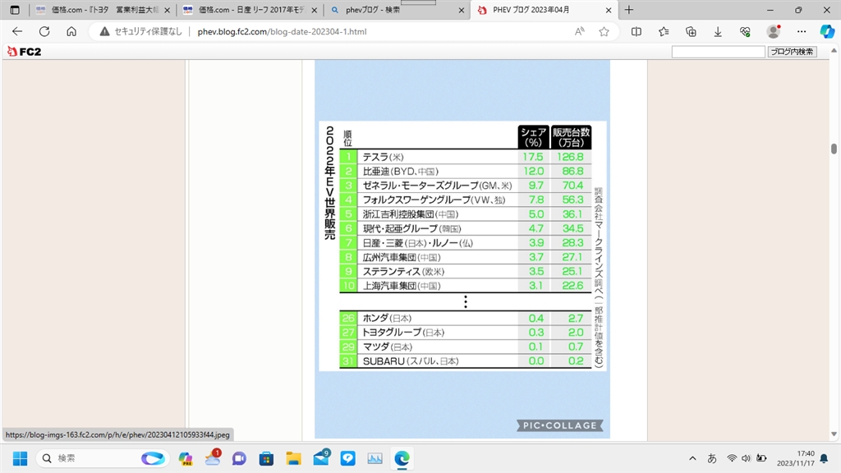Open the weather widget taskbar icon
Screen dimensions: 841x473
pos(213,458)
